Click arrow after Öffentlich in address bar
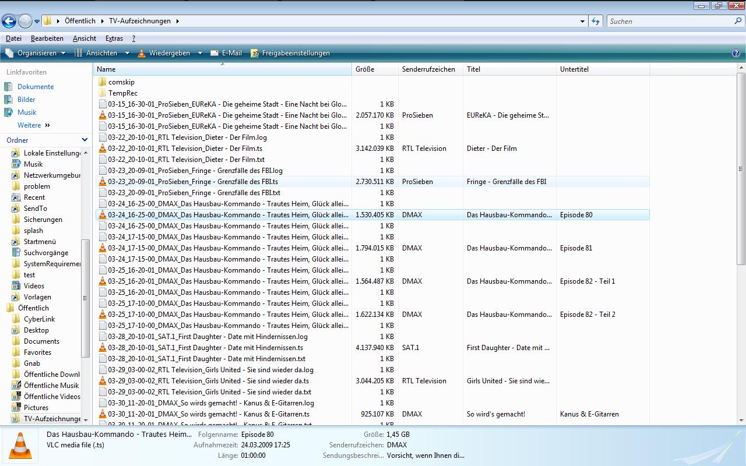The height and width of the screenshot is (466, 746). 102,21
